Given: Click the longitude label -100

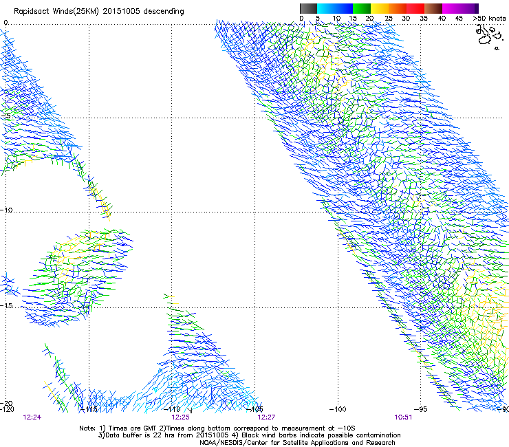Looking at the screenshot, I should (338, 409).
